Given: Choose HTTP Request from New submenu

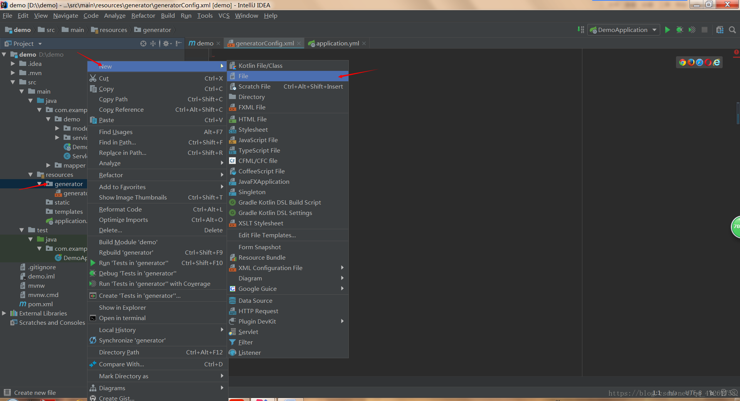Looking at the screenshot, I should pos(288,311).
